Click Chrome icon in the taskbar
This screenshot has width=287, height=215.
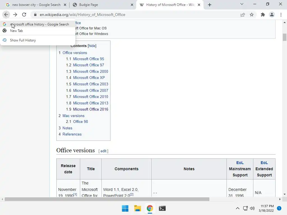point(150,208)
